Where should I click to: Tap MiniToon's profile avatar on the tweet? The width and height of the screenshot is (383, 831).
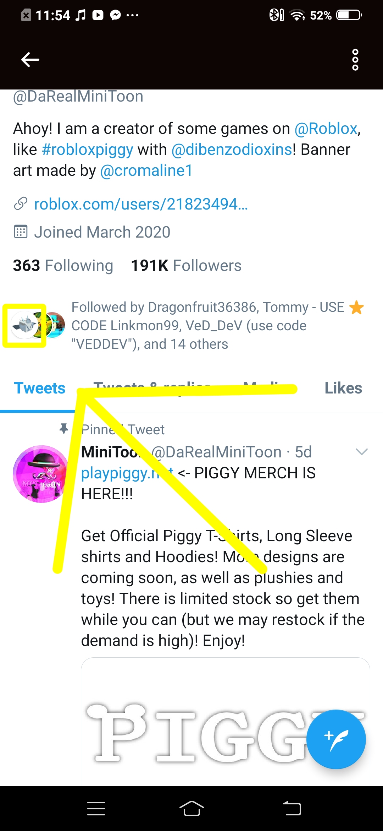(x=40, y=474)
